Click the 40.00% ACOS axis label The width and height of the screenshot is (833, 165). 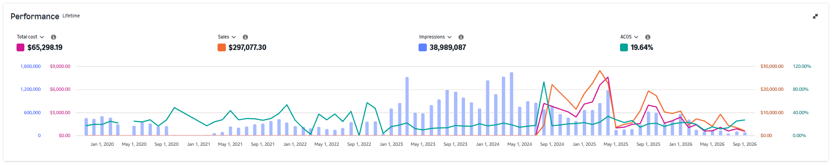800,113
